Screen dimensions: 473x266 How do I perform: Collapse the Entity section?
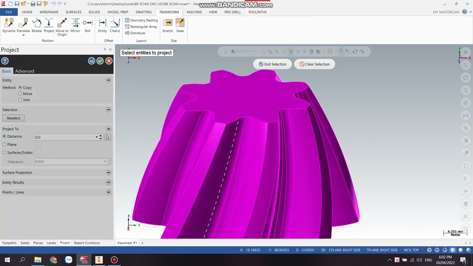[108, 80]
